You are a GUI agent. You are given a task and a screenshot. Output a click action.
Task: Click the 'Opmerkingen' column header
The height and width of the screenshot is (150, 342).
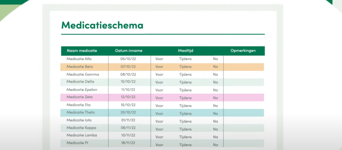tap(243, 51)
